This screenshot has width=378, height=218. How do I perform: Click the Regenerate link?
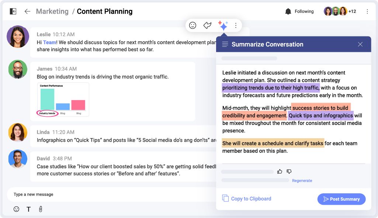pyautogui.click(x=302, y=180)
